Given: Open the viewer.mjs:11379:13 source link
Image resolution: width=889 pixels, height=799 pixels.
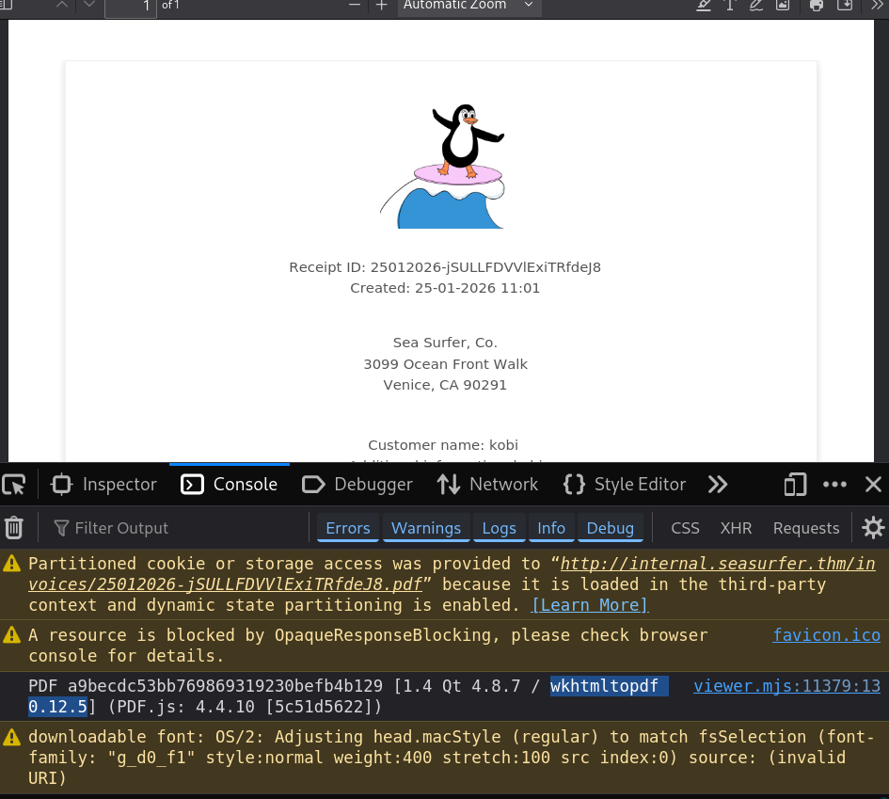Looking at the screenshot, I should 786,686.
